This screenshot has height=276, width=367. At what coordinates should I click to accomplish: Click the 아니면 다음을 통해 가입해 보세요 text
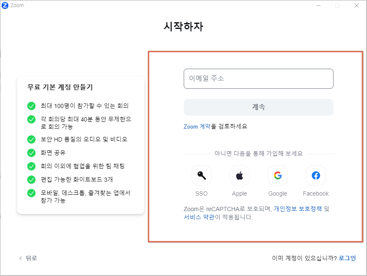pyautogui.click(x=259, y=154)
